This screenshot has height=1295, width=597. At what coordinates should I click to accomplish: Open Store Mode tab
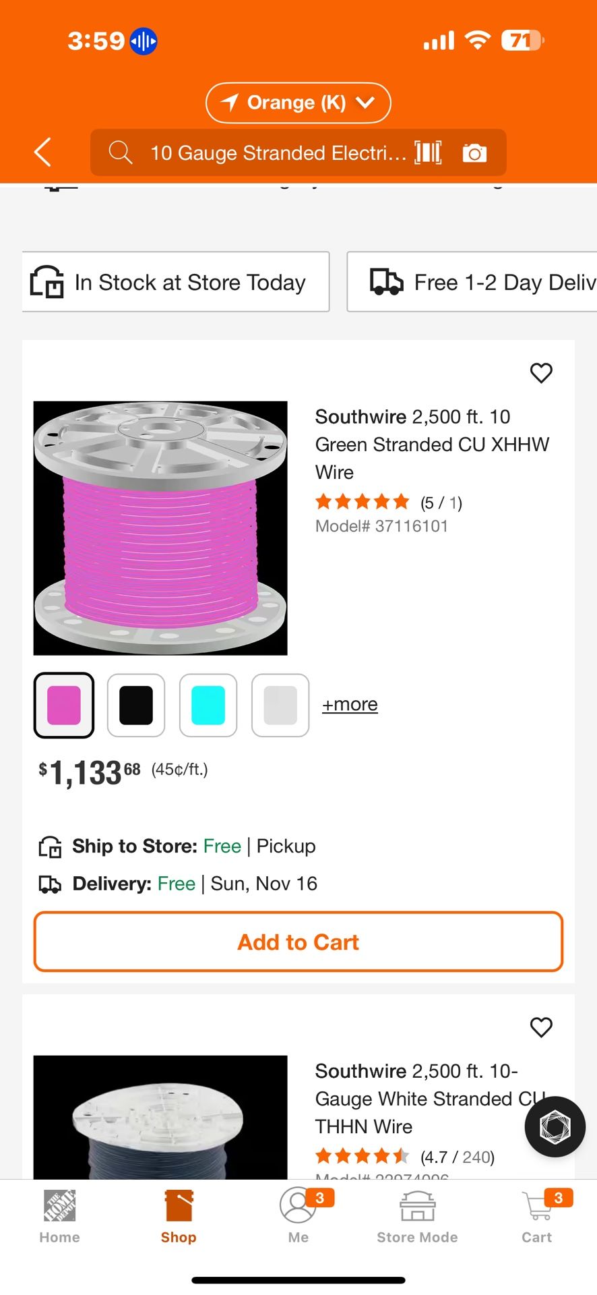coord(417,1216)
